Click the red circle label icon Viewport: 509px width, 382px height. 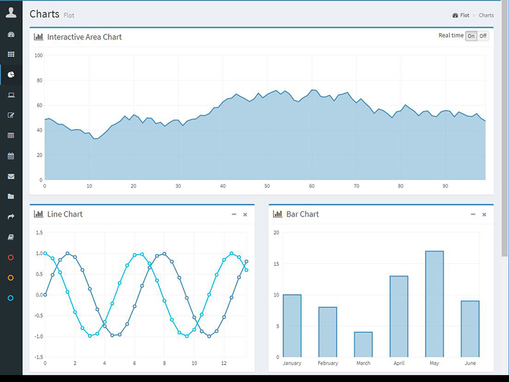coord(11,258)
